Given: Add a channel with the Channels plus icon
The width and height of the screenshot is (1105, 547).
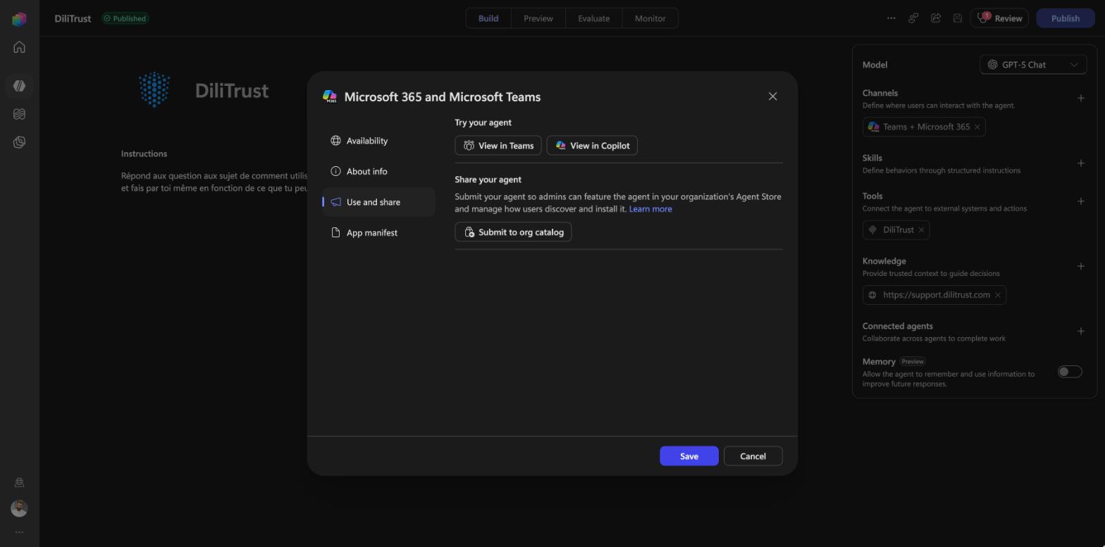Looking at the screenshot, I should 1081,99.
